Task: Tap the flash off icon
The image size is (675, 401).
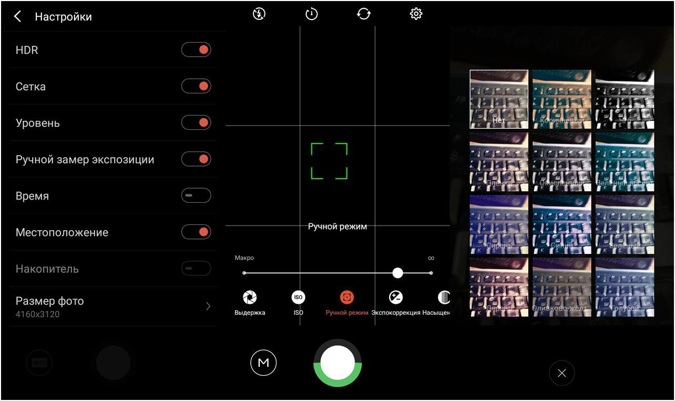Action: point(259,14)
